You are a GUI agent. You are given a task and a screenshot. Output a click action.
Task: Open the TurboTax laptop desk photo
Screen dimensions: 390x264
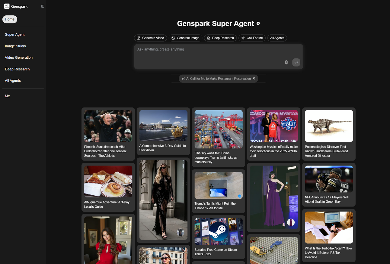(329, 228)
